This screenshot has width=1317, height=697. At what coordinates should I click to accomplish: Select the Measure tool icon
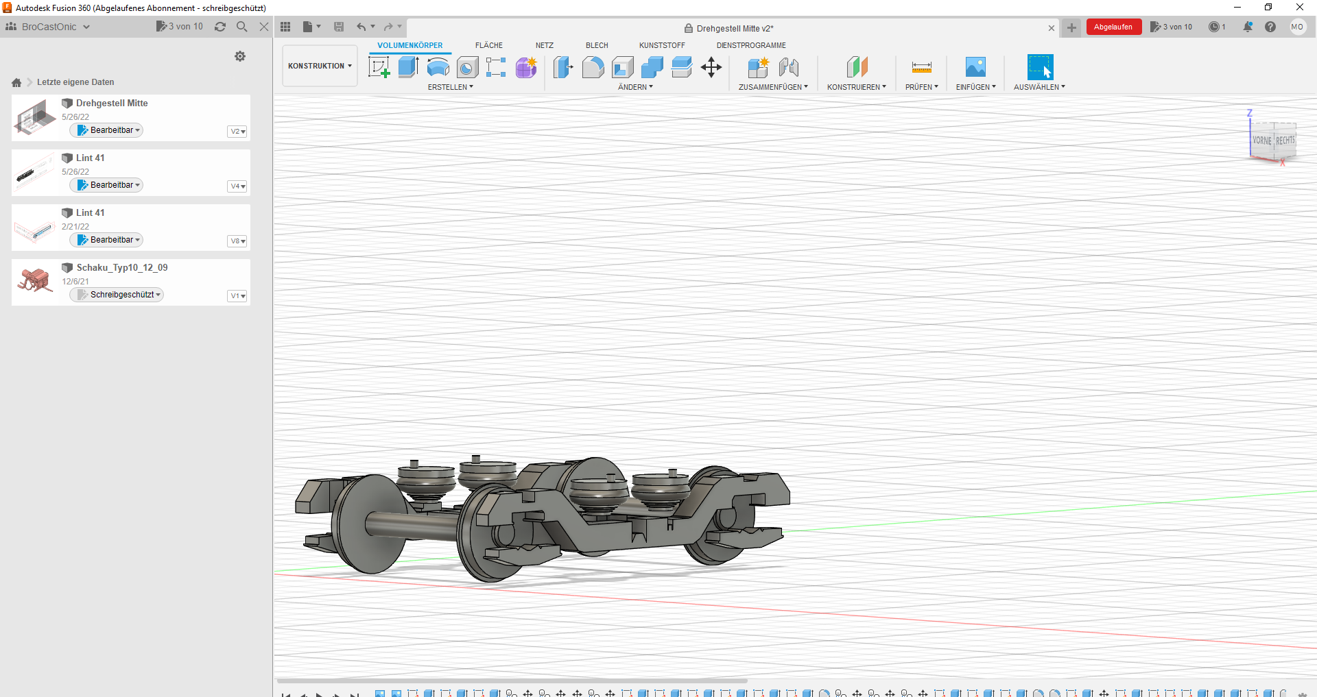(922, 67)
